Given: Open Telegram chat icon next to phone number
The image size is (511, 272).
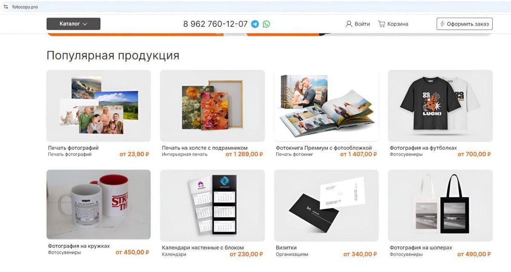Looking at the screenshot, I should pos(255,24).
